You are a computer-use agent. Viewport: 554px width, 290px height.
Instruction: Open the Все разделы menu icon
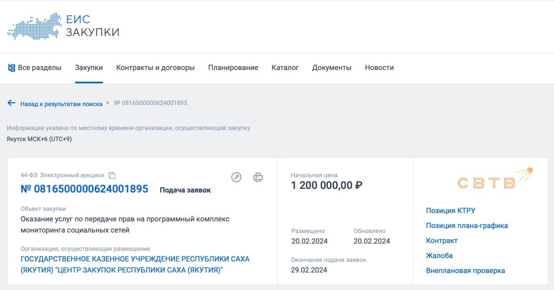12,68
